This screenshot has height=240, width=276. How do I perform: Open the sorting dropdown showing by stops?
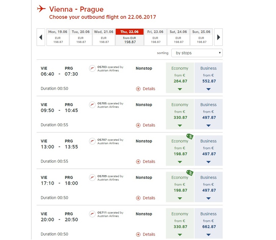point(197,53)
